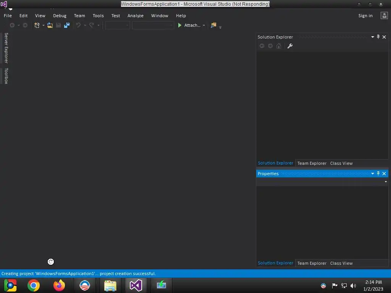Click the Solution Explorer Forward icon
Image resolution: width=391 pixels, height=293 pixels.
pyautogui.click(x=270, y=46)
